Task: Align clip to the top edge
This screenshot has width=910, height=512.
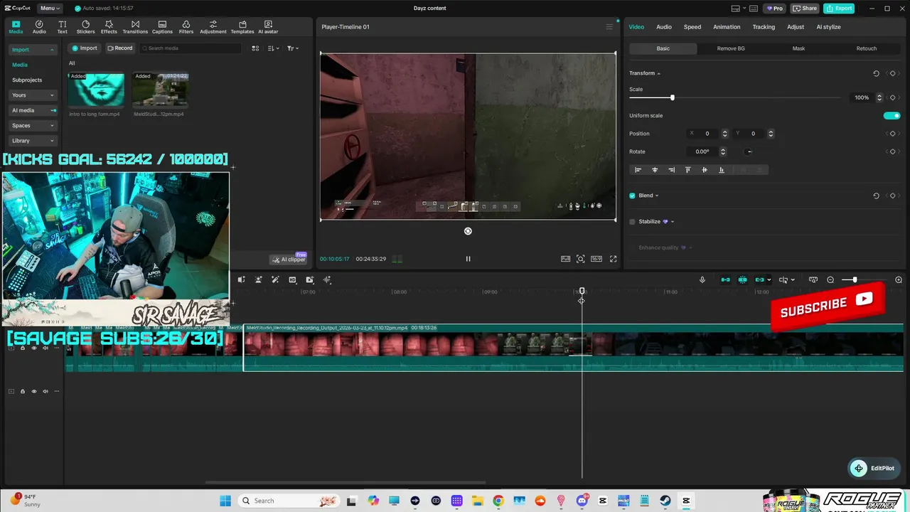Action: [x=687, y=170]
